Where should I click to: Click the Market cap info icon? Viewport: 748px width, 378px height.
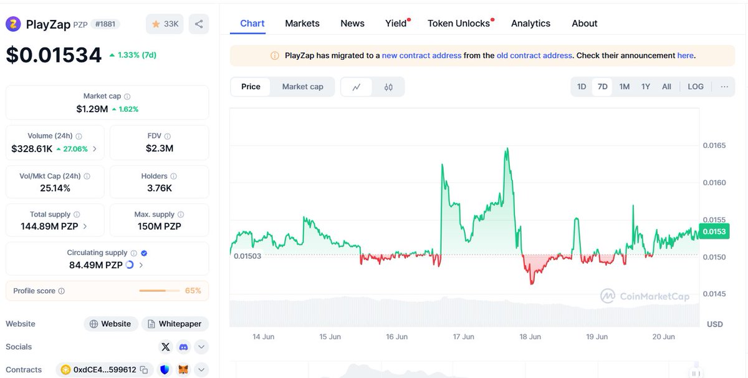point(127,97)
